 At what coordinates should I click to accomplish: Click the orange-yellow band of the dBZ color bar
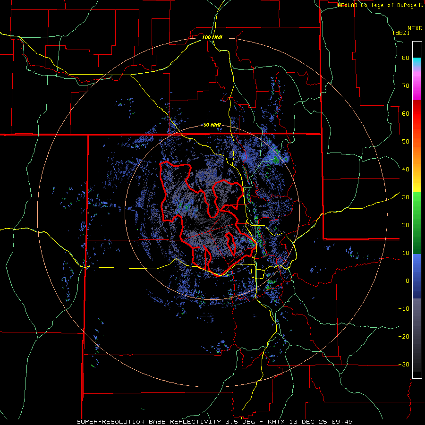[417, 160]
